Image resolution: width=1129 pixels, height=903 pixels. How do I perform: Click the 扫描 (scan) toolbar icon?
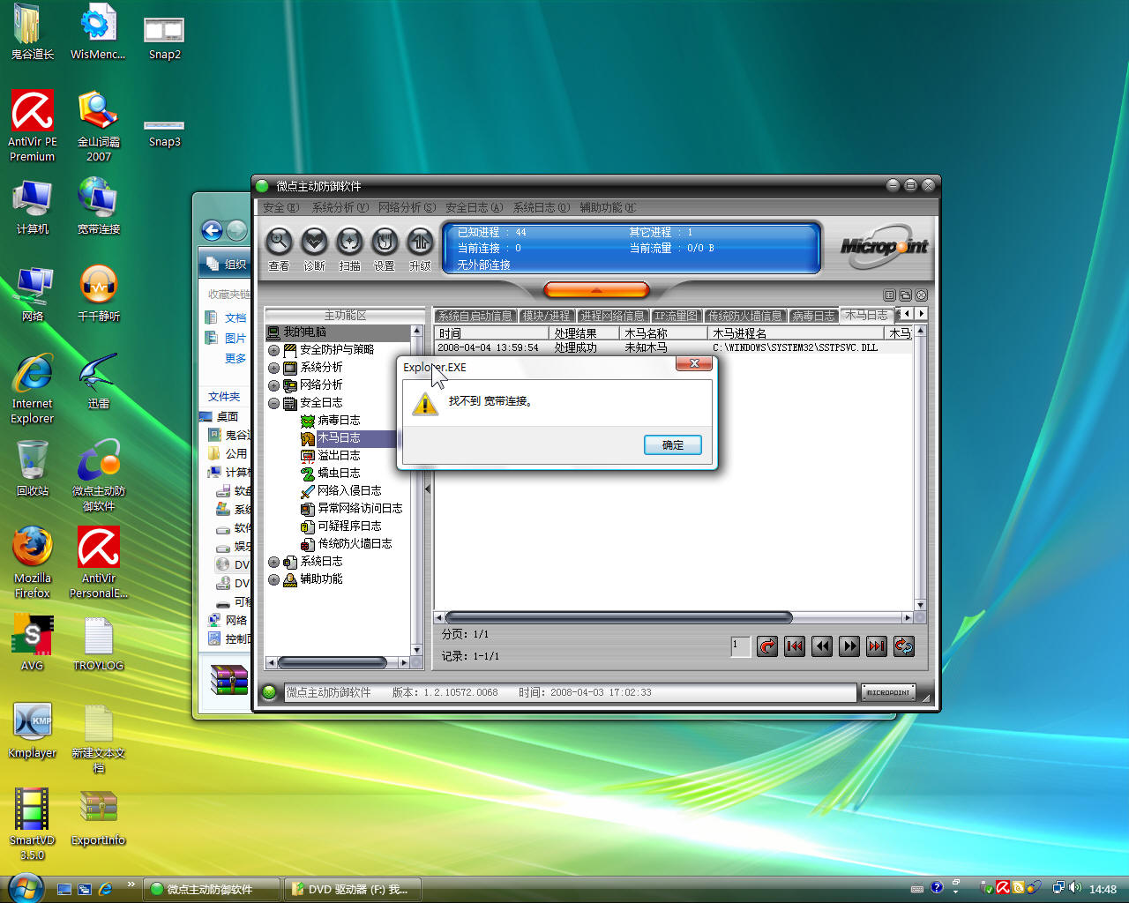click(349, 242)
